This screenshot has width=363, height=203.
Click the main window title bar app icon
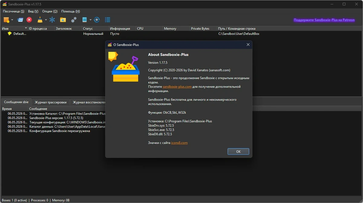(x=4, y=4)
